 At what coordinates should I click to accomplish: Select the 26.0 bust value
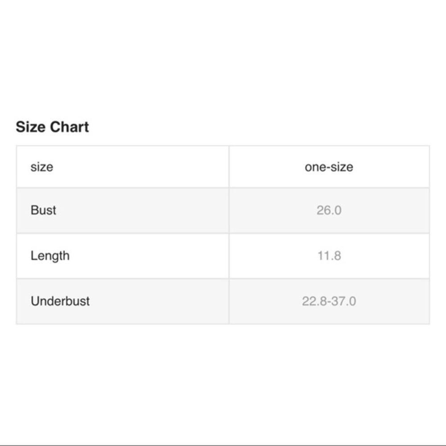[329, 210]
